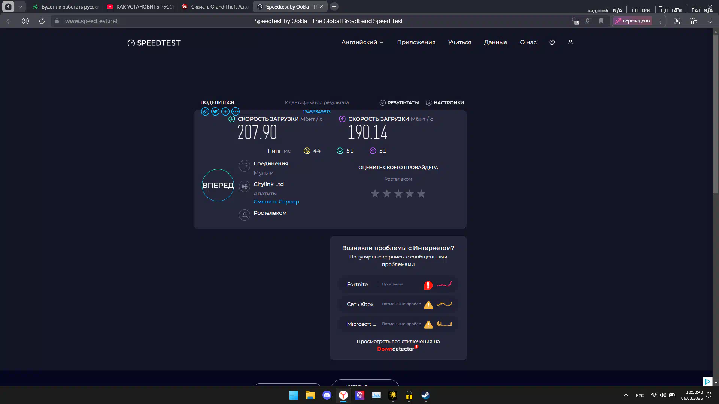Open File Explorer from taskbar
The height and width of the screenshot is (404, 719).
point(310,395)
